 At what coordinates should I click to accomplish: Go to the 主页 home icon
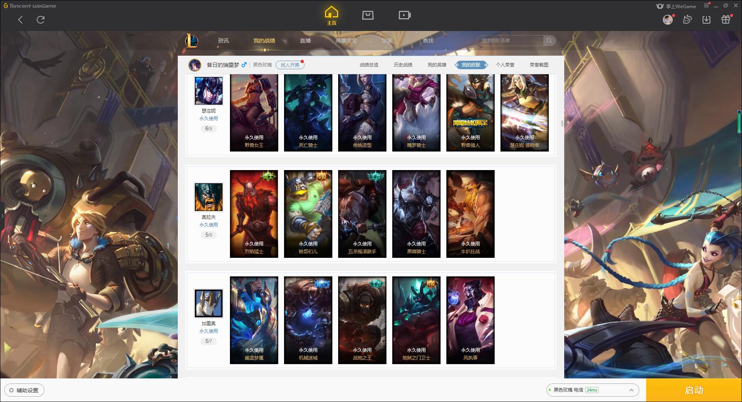[x=331, y=16]
